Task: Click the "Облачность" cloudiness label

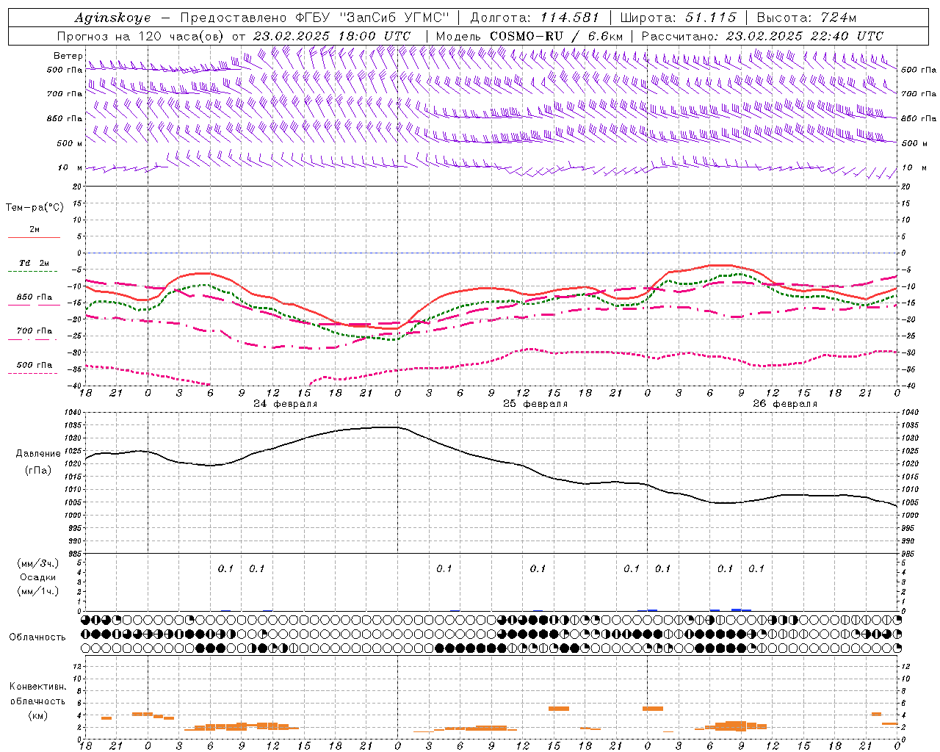Action: coord(37,637)
